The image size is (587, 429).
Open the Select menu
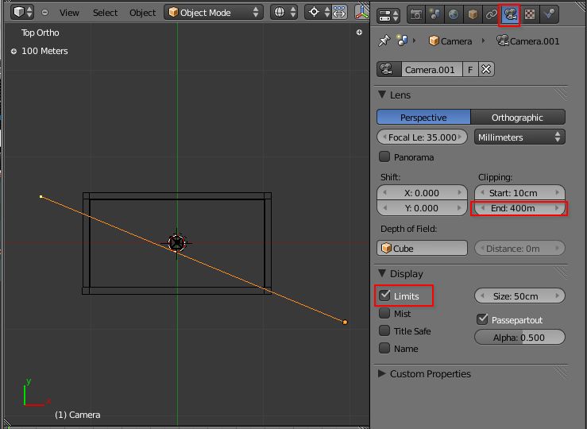pyautogui.click(x=105, y=13)
